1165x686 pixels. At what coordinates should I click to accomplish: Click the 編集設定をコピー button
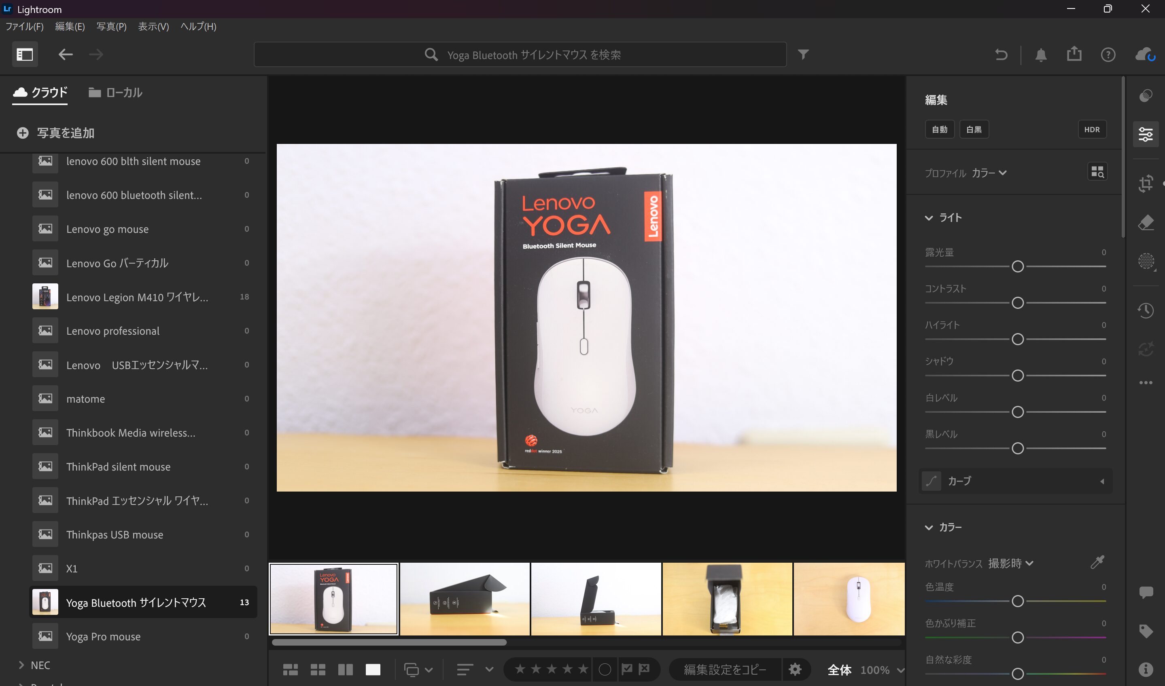725,669
